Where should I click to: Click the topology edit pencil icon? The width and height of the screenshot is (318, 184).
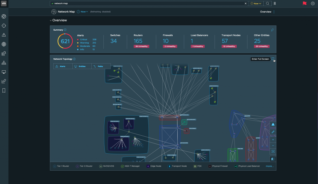(273, 132)
